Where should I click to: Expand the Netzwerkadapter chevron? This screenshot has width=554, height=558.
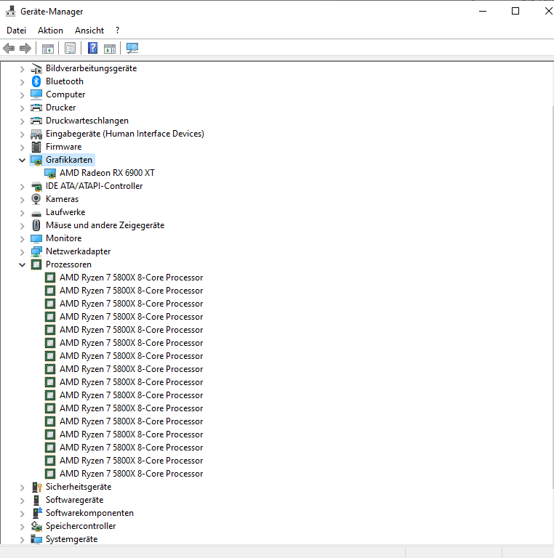[22, 252]
